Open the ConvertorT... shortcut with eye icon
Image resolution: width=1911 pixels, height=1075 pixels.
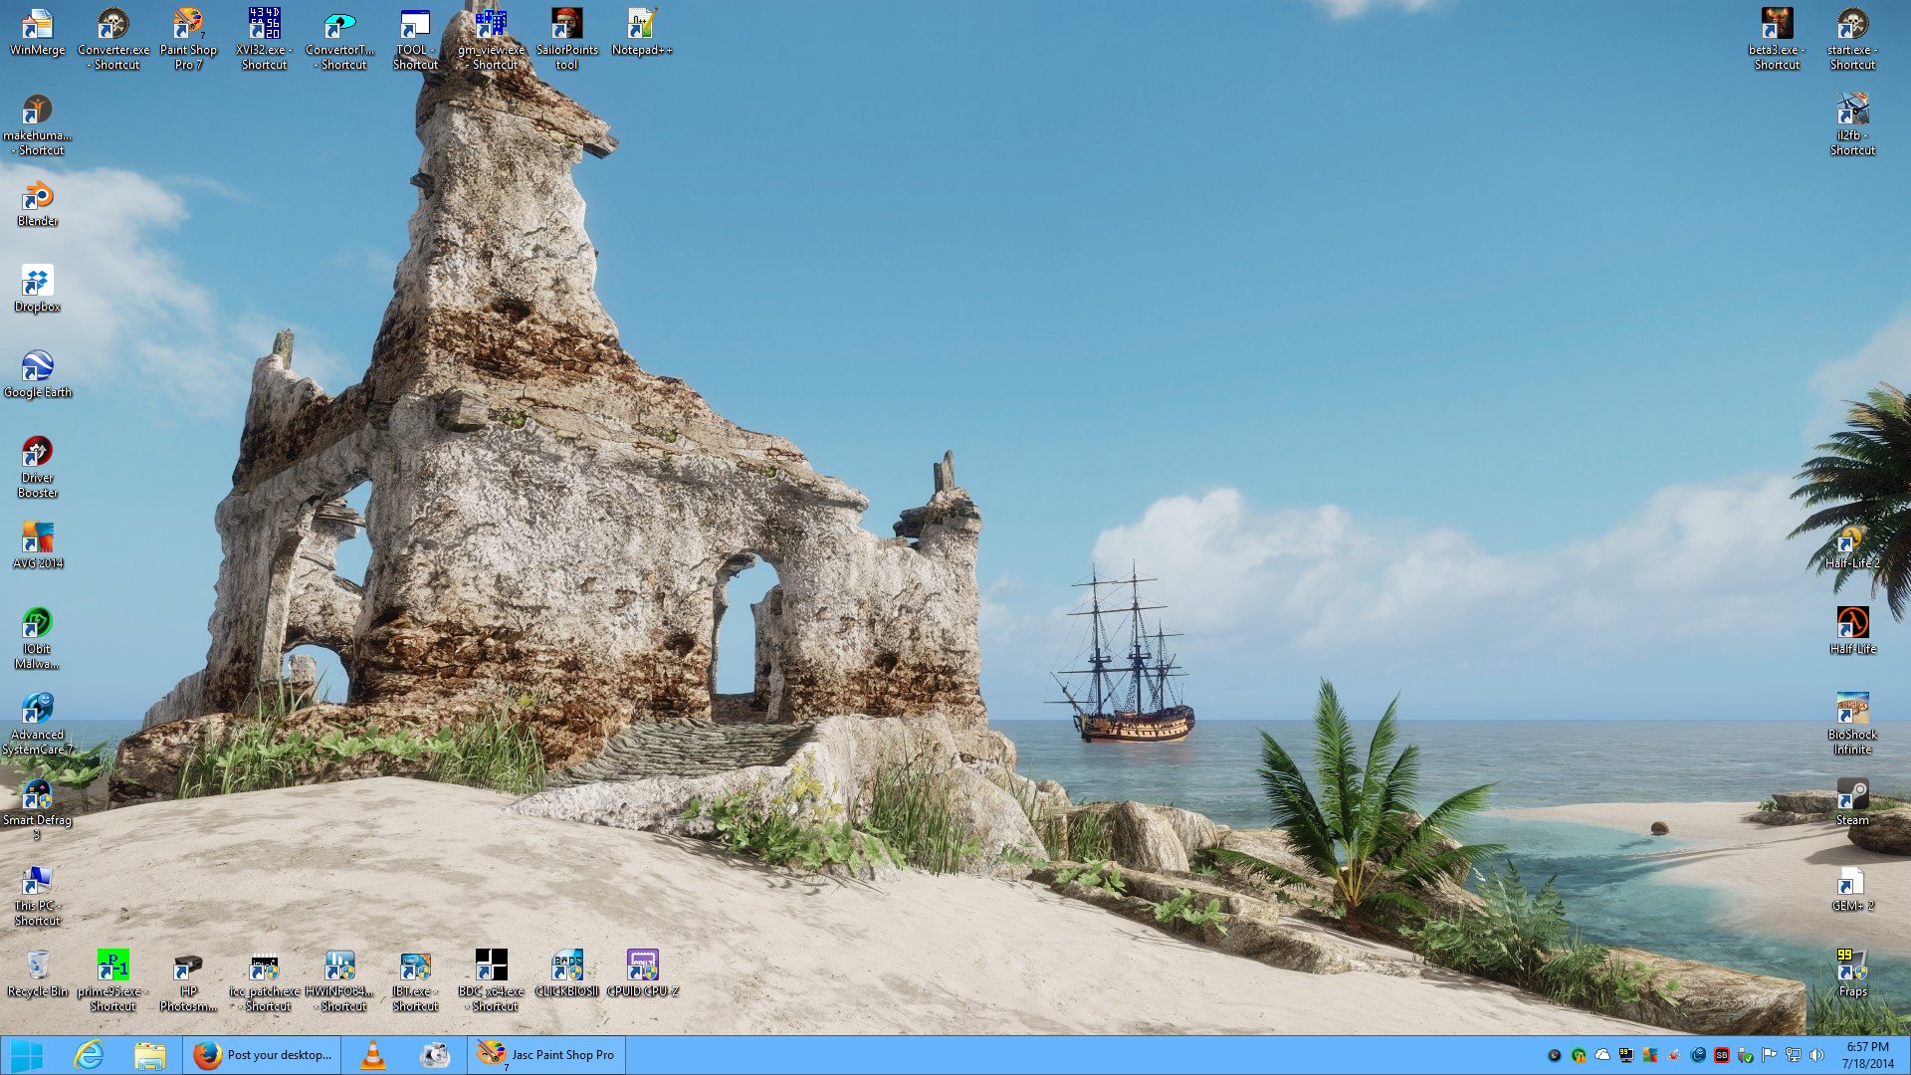pyautogui.click(x=339, y=40)
